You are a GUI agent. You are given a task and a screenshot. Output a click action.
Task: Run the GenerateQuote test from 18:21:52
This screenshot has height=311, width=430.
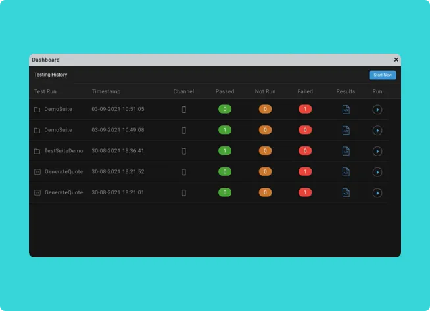pos(377,173)
